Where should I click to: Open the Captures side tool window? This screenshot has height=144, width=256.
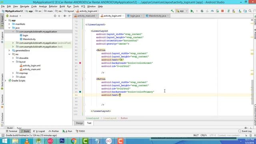coord(2,37)
